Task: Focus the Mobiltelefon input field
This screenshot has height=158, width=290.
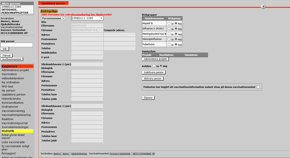Action: (x=87, y=53)
